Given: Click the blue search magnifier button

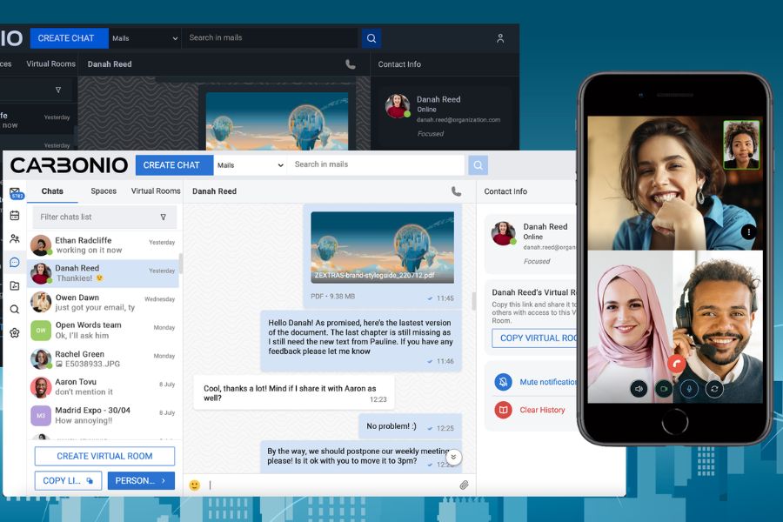Looking at the screenshot, I should pos(478,164).
